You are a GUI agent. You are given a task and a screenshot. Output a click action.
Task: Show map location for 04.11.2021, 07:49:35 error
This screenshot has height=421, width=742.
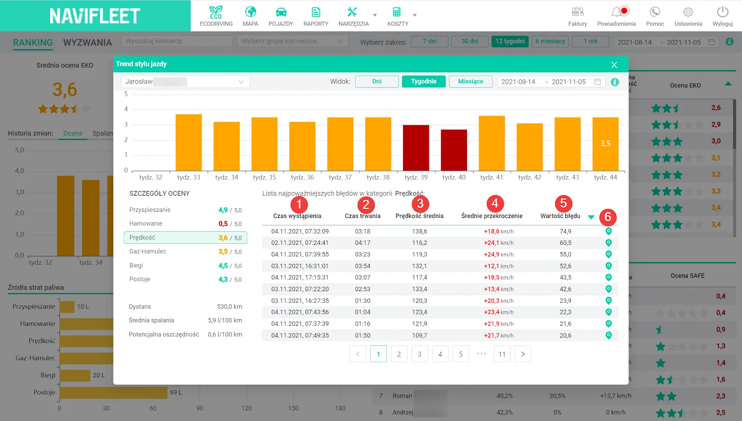click(608, 335)
